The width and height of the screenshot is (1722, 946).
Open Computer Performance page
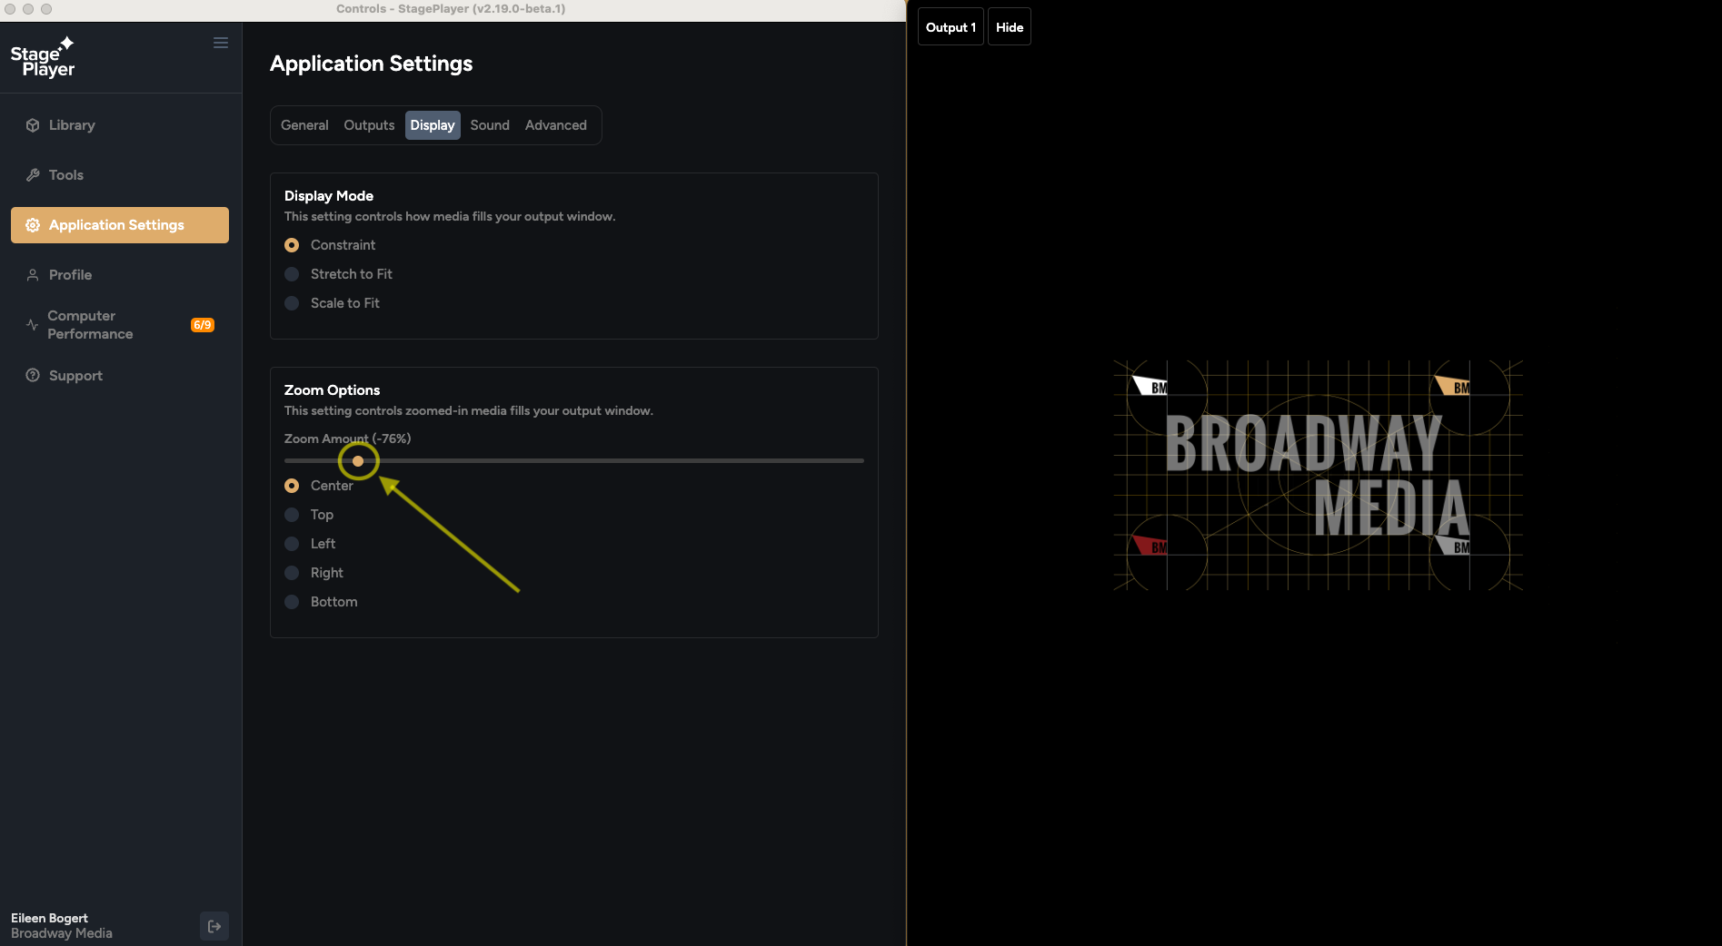coord(120,325)
